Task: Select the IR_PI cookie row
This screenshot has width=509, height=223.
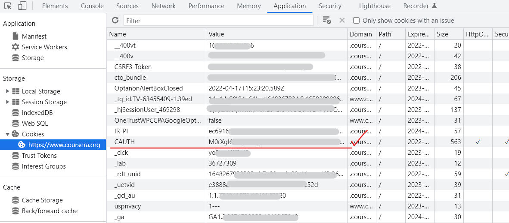Action: 308,131
